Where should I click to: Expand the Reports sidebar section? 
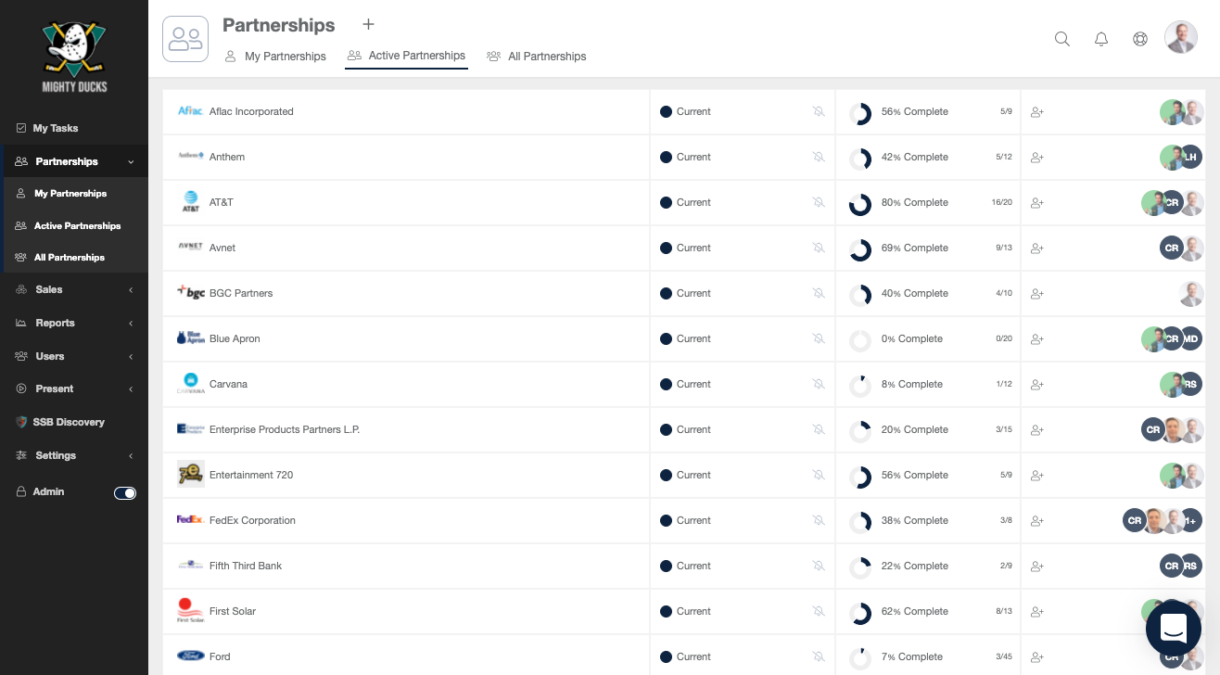click(55, 323)
